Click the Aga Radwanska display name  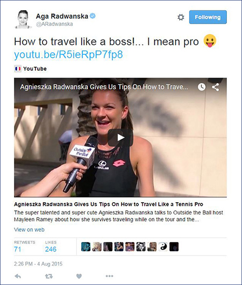tap(62, 16)
